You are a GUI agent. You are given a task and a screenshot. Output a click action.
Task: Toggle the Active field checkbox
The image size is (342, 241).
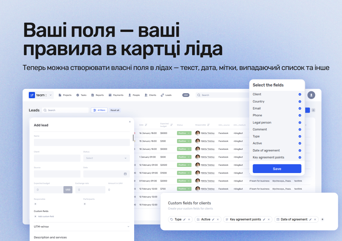click(300, 143)
